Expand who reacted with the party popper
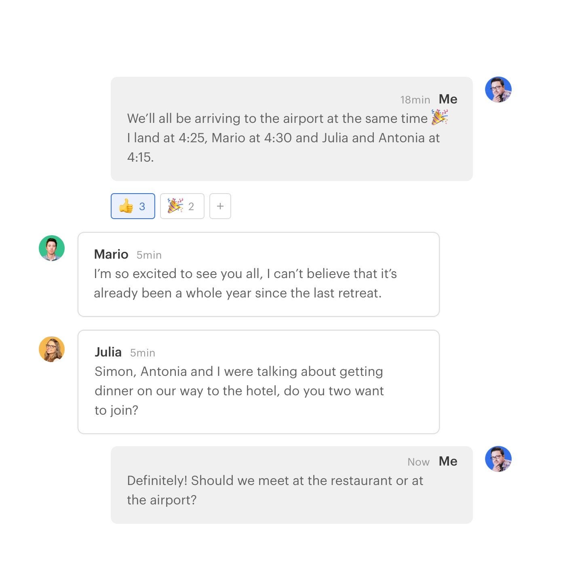582x582 pixels. tap(191, 207)
